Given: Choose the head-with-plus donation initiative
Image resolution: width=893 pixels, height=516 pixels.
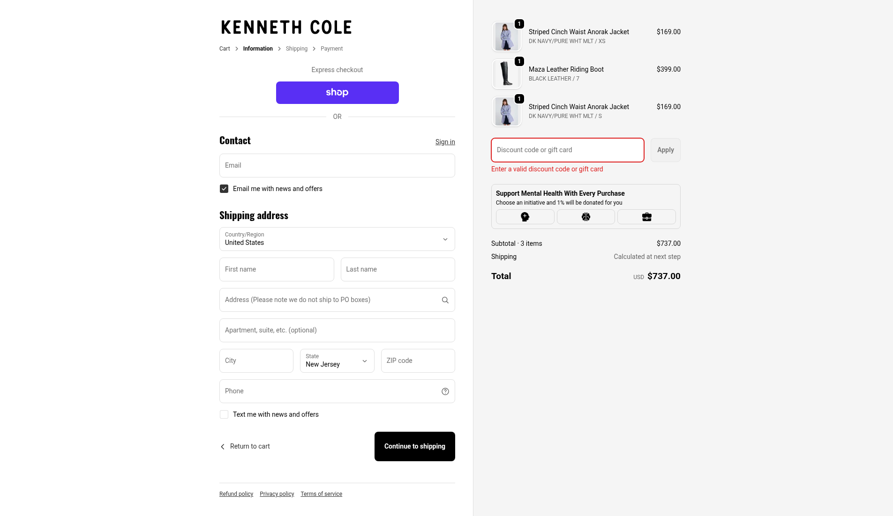Looking at the screenshot, I should pyautogui.click(x=525, y=217).
